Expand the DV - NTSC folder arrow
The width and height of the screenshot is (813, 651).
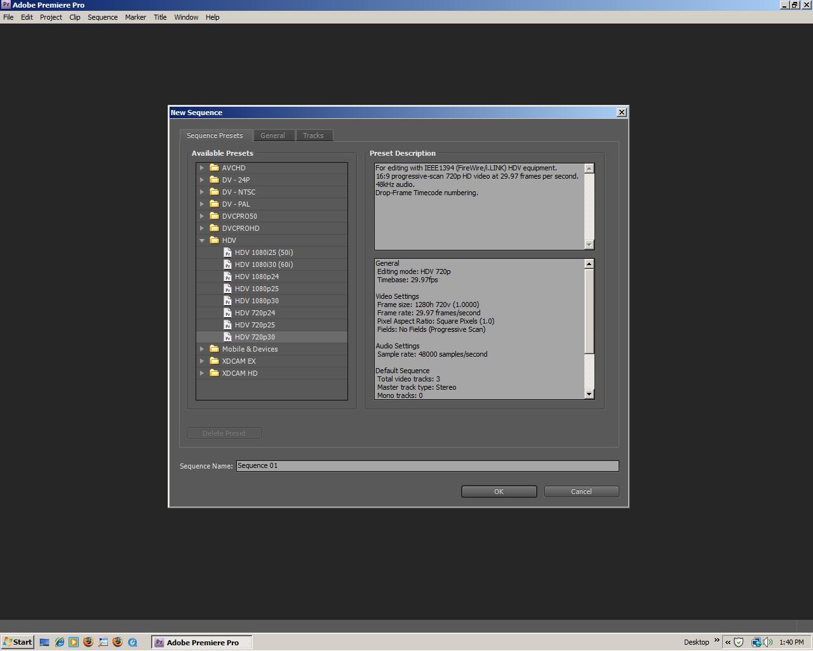202,192
